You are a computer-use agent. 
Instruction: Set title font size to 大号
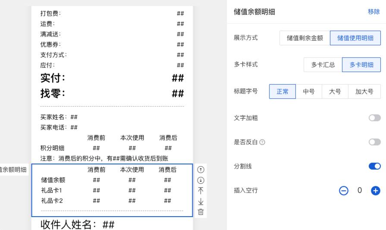pos(335,91)
